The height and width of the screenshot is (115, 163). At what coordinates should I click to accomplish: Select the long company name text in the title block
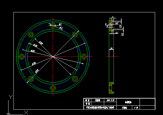click(x=100, y=107)
